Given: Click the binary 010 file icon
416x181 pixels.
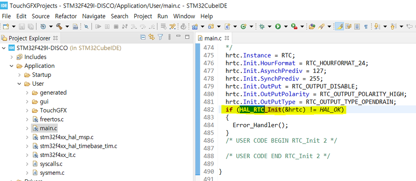Looking at the screenshot, I should tap(75, 27).
